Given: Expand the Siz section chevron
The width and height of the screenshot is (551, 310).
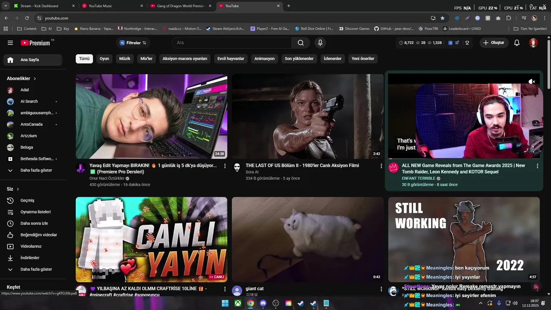Looking at the screenshot, I should tap(18, 189).
